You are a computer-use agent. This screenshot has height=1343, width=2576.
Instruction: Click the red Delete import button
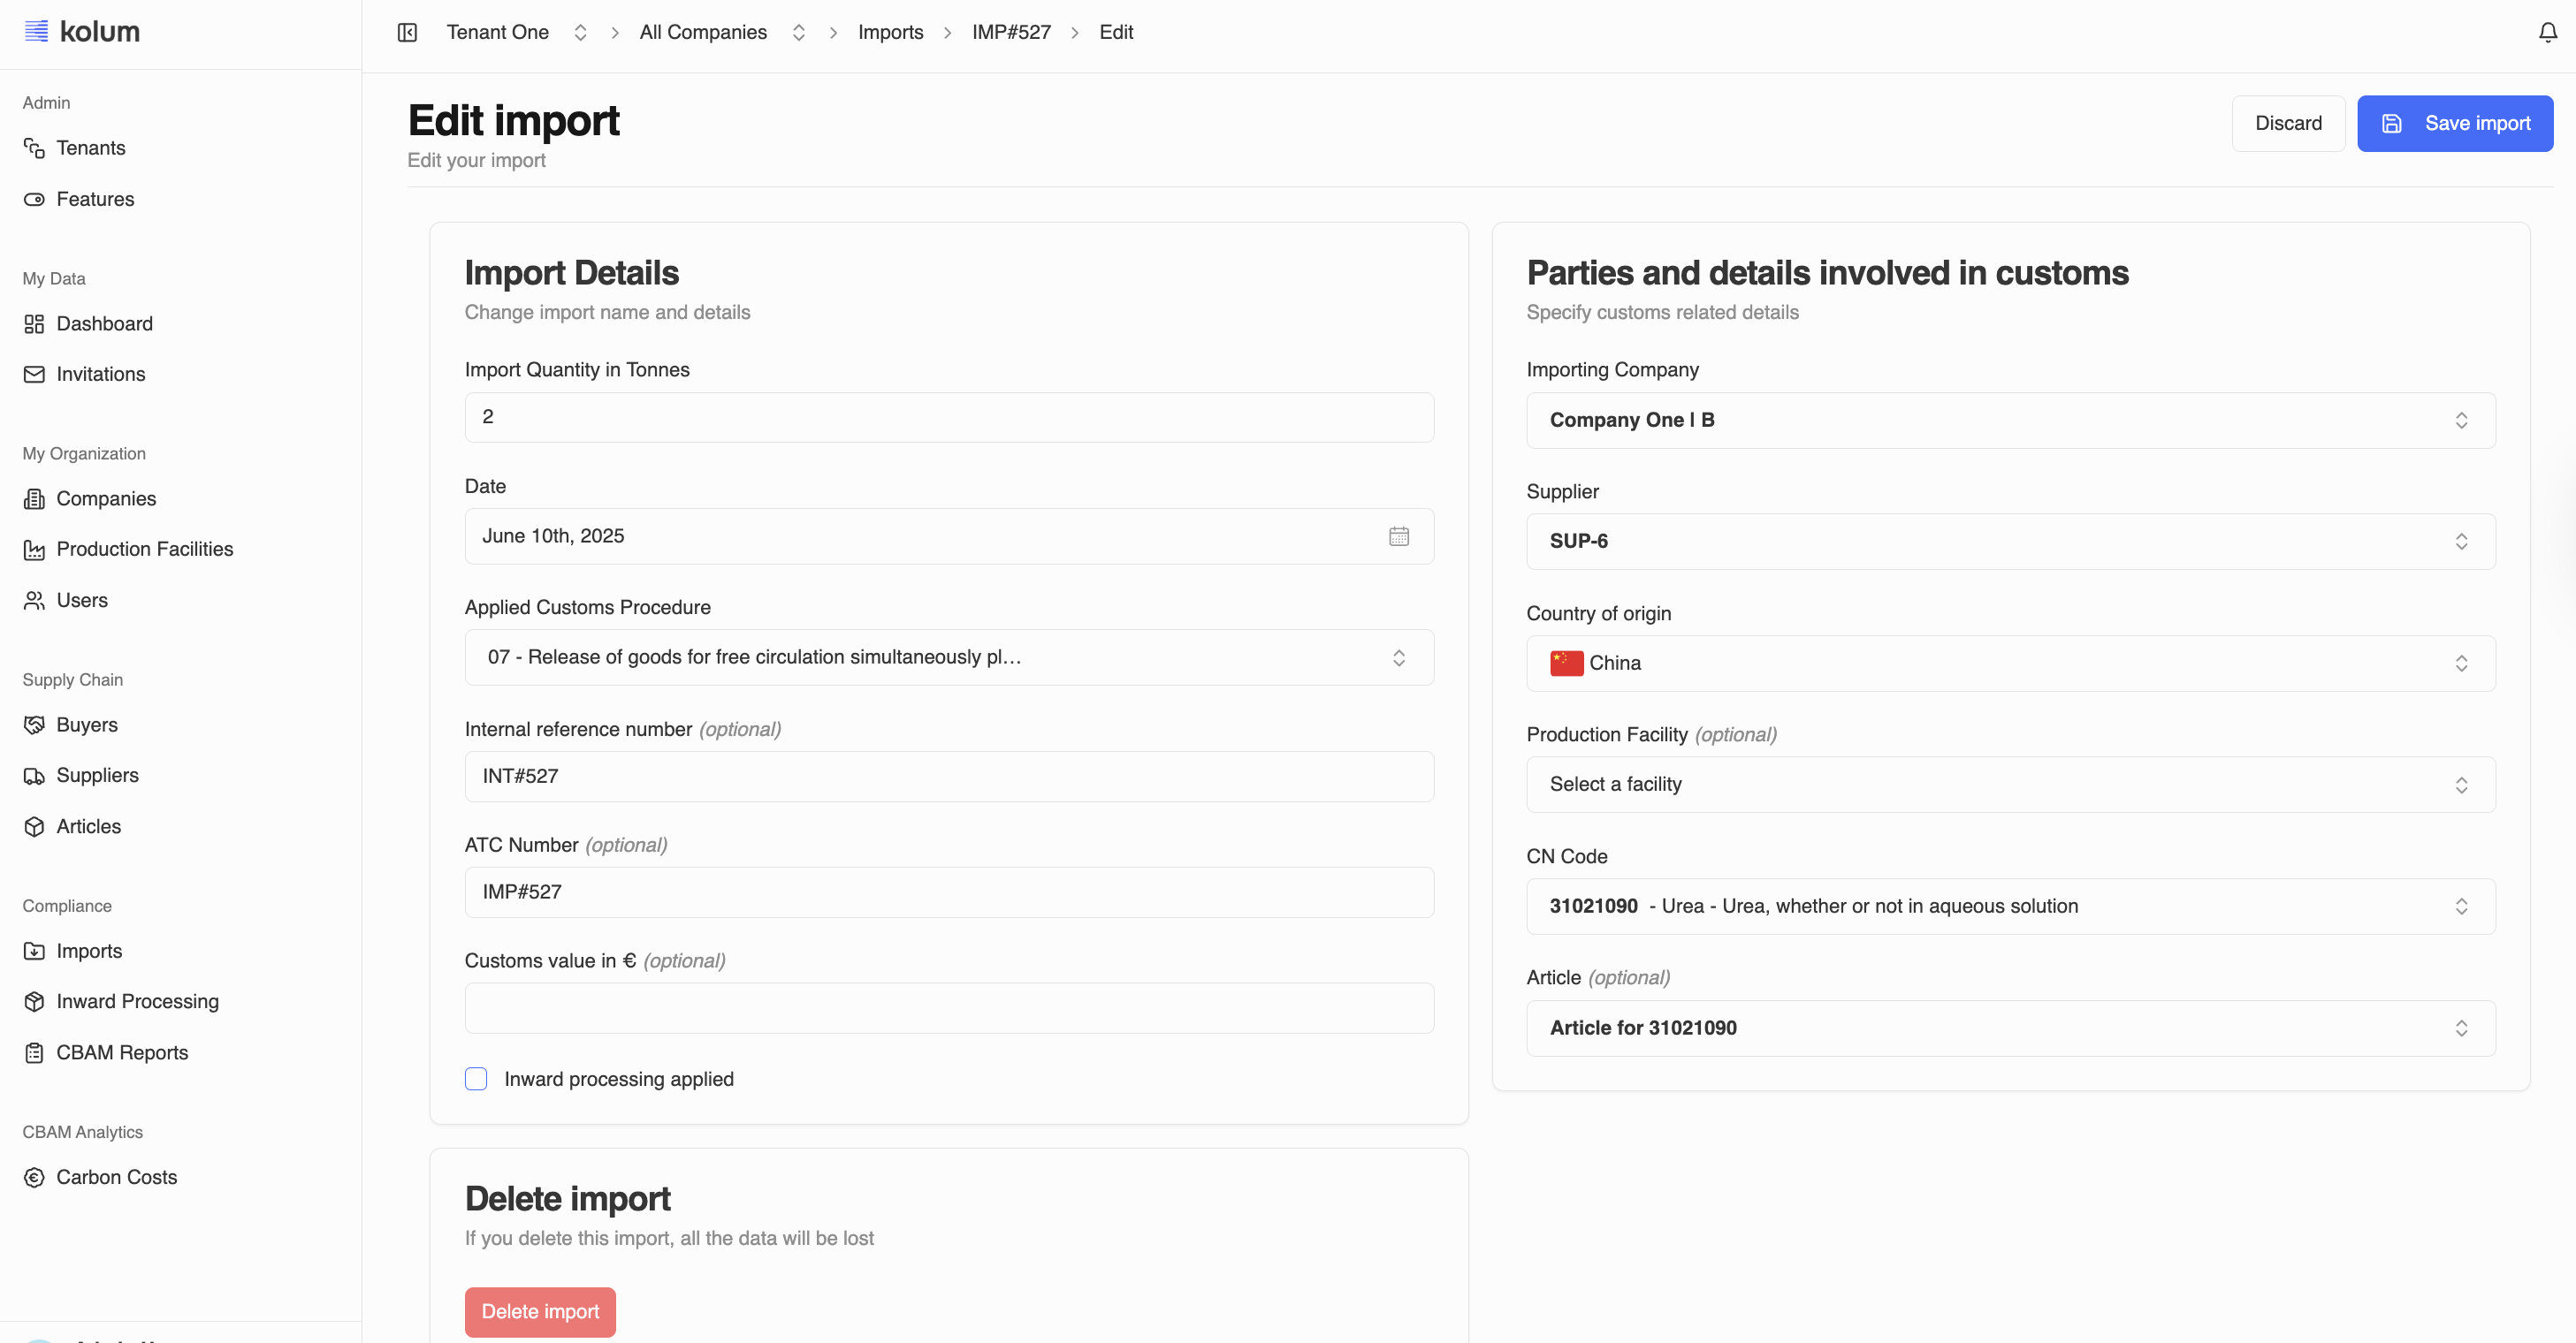pos(540,1312)
